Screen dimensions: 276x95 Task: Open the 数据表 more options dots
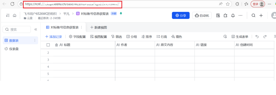(x=35, y=40)
